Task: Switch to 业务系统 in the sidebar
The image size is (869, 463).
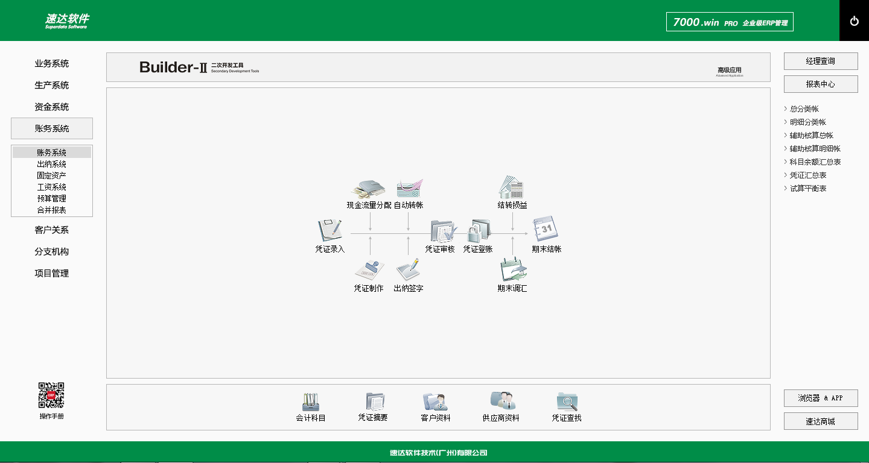Action: 52,64
